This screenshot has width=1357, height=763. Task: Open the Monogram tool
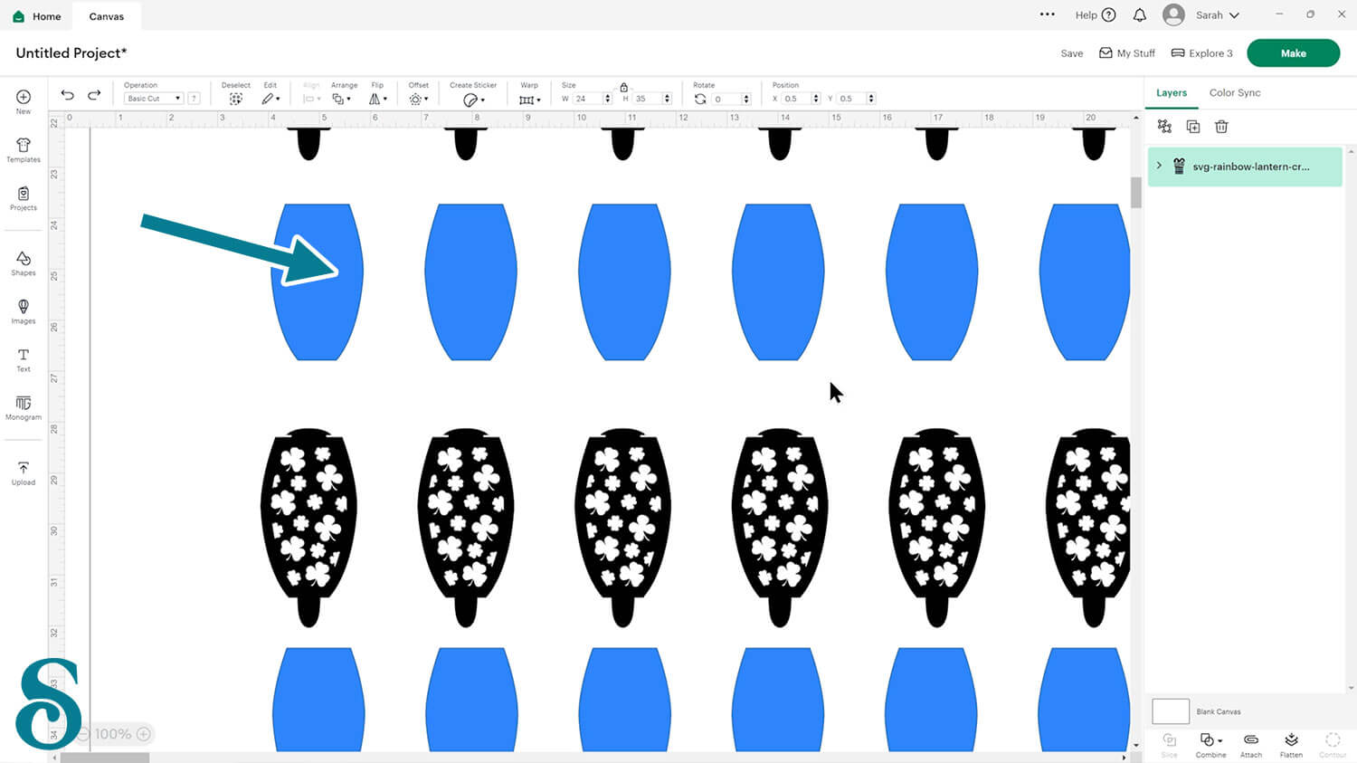click(x=24, y=407)
